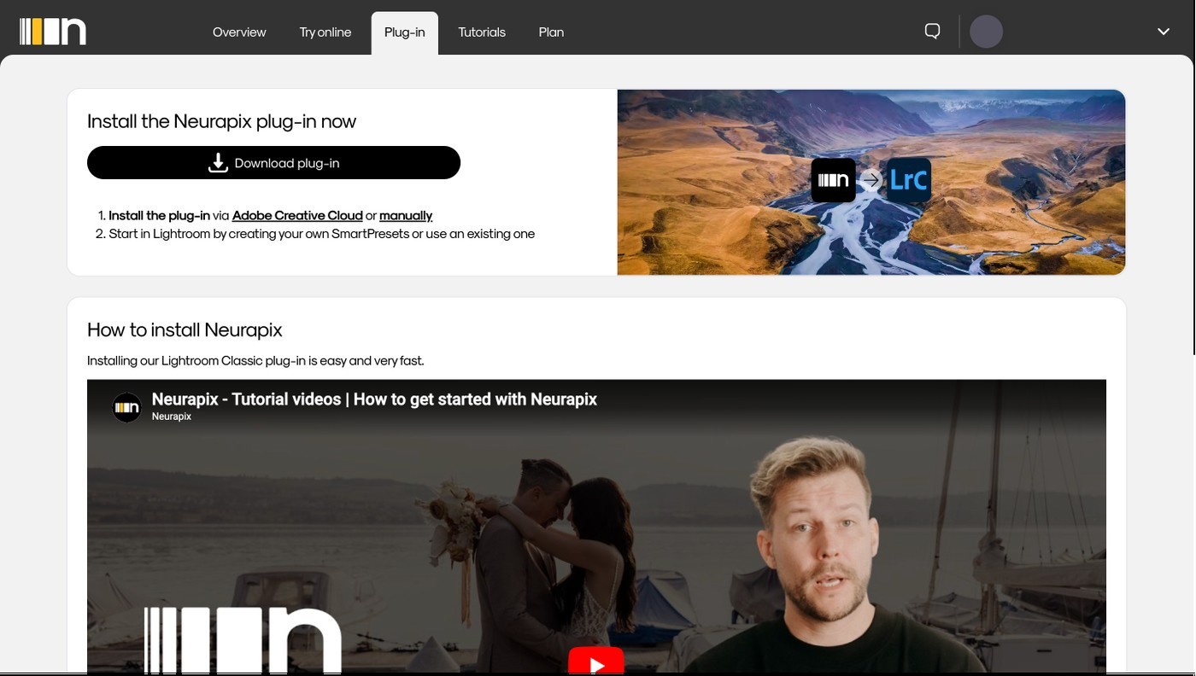
Task: Open the Plan tab
Action: pyautogui.click(x=551, y=32)
